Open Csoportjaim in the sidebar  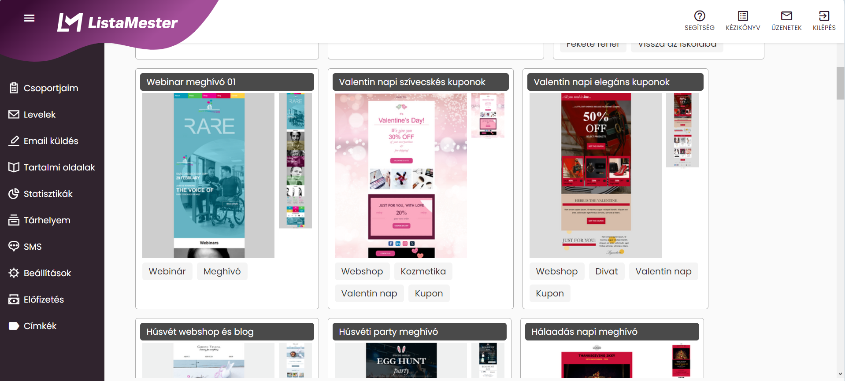click(x=52, y=88)
